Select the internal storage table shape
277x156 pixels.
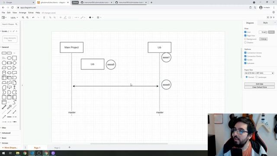(4, 78)
